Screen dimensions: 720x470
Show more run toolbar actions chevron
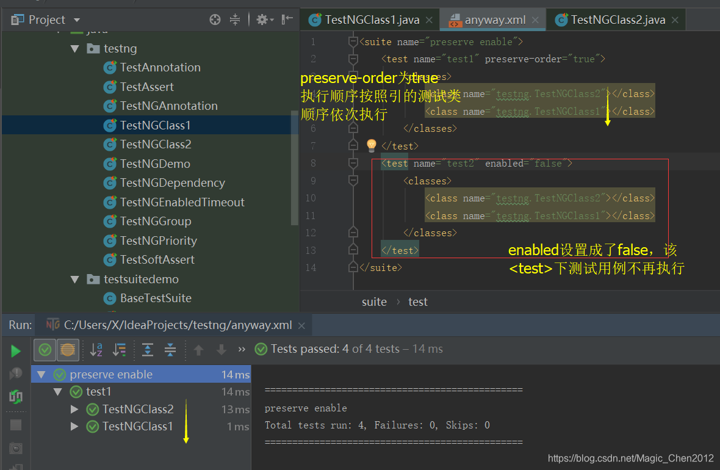[242, 349]
